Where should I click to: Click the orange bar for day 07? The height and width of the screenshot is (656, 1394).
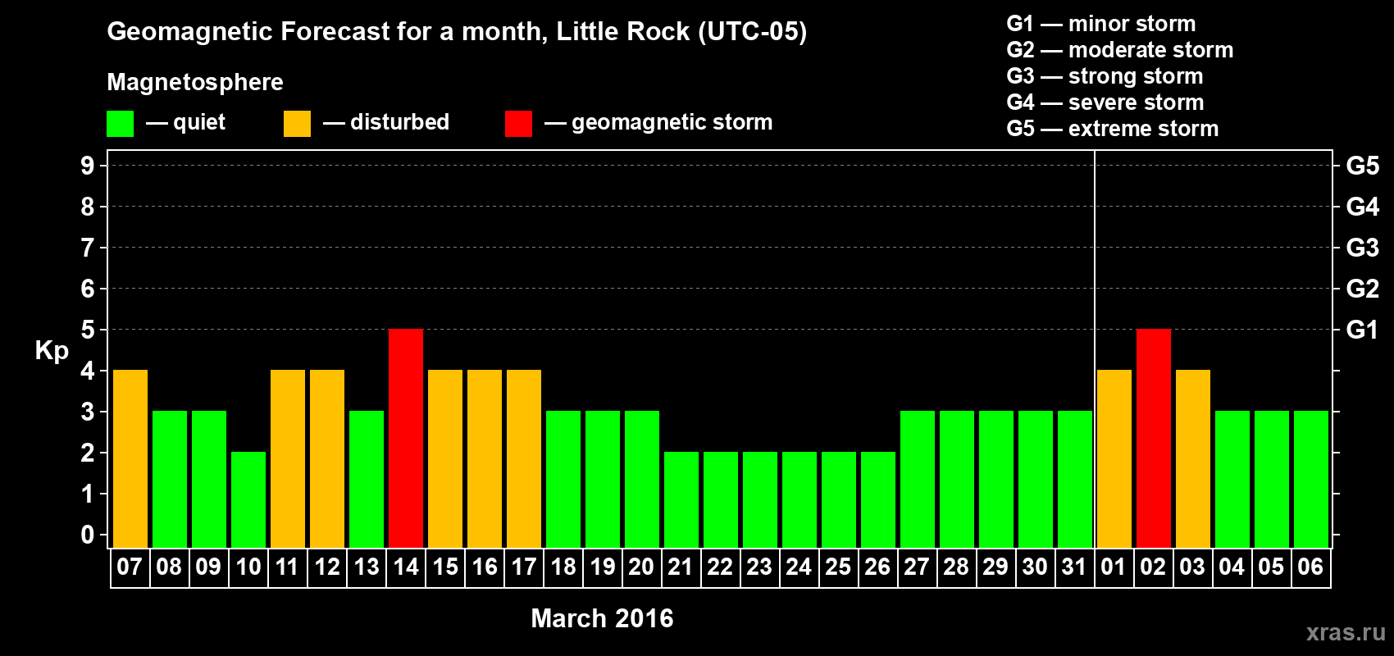pyautogui.click(x=130, y=459)
